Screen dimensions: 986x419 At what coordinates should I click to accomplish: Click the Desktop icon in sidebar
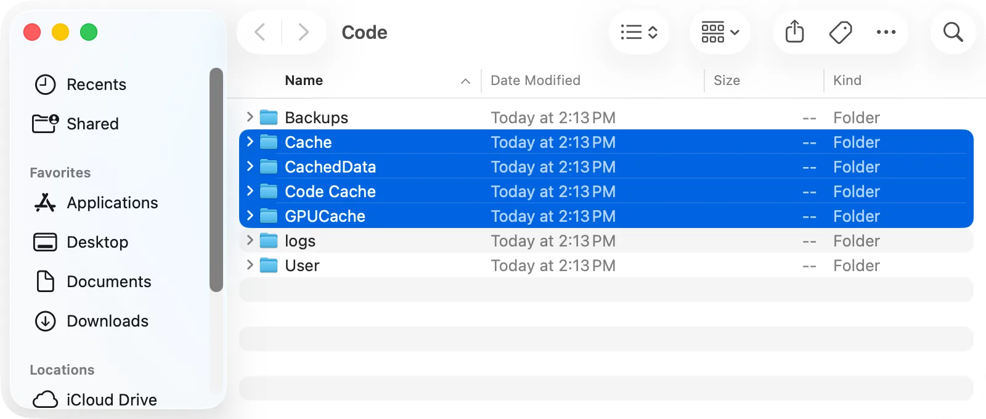[x=45, y=242]
